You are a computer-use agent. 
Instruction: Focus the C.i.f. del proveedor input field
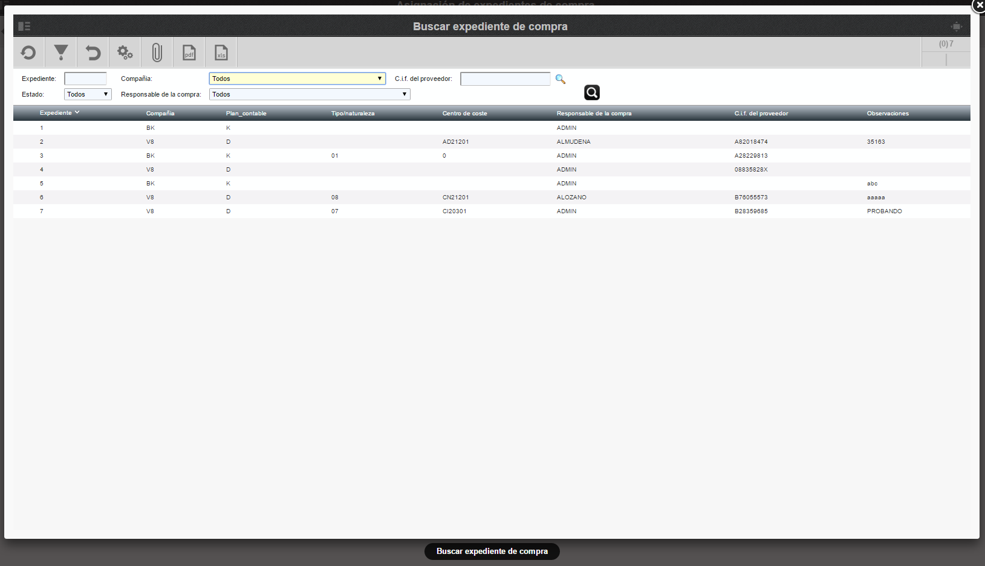pos(506,79)
